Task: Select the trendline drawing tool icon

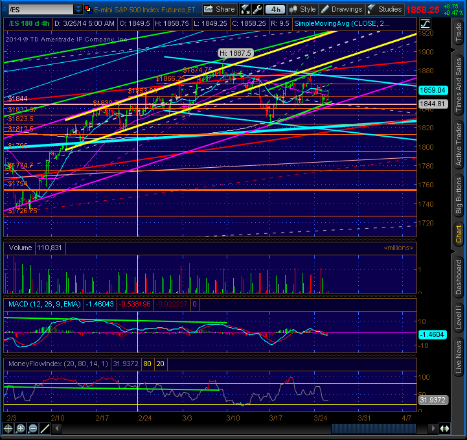Action: [x=45, y=429]
